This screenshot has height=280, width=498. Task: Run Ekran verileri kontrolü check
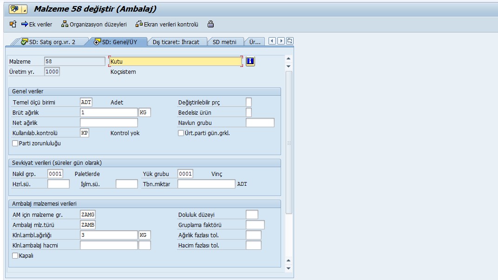pyautogui.click(x=167, y=24)
